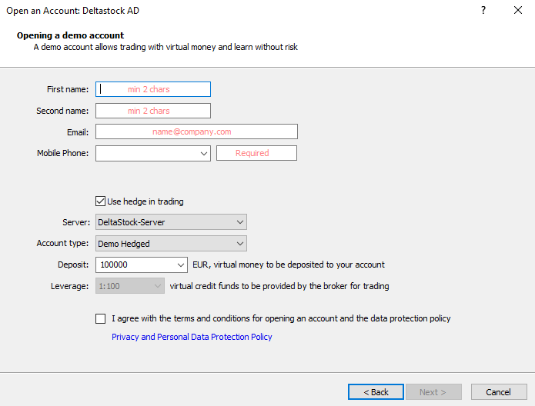Open the Server dropdown showing DeltaStock-Server
This screenshot has height=406, width=535.
pyautogui.click(x=171, y=222)
